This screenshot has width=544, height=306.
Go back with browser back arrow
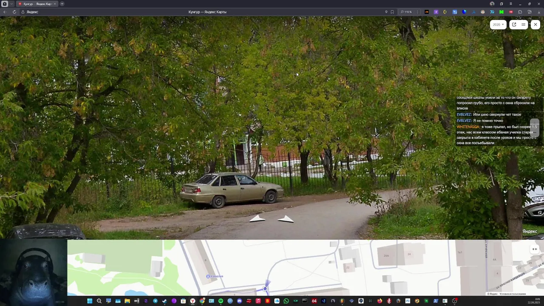click(x=5, y=12)
